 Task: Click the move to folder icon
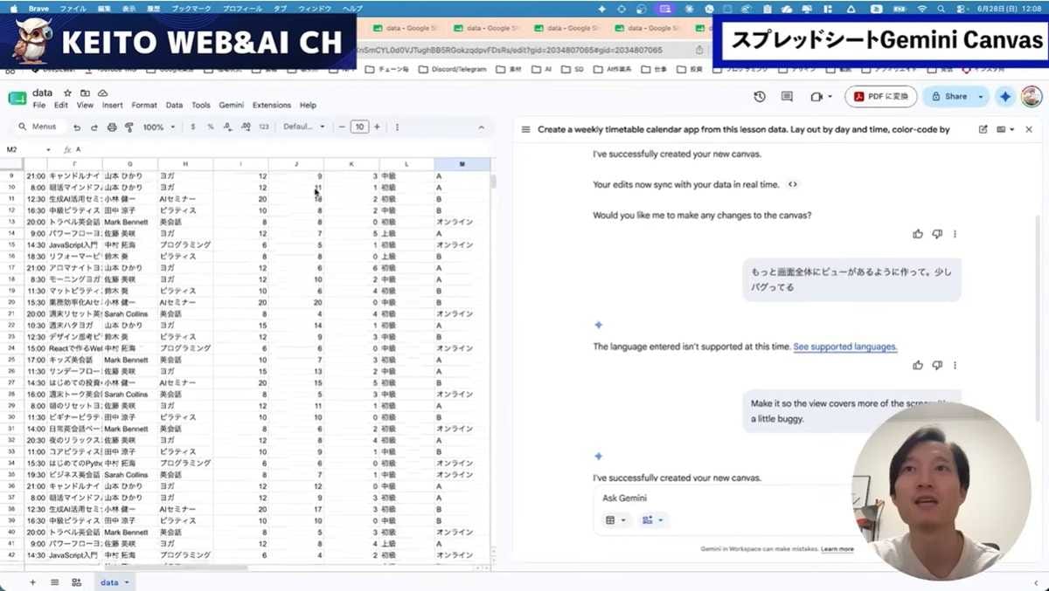point(85,93)
